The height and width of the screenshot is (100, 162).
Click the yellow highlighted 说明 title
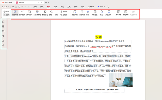98,37
